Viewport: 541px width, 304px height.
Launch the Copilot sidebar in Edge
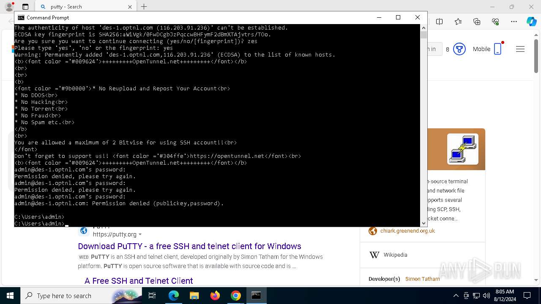[x=531, y=22]
